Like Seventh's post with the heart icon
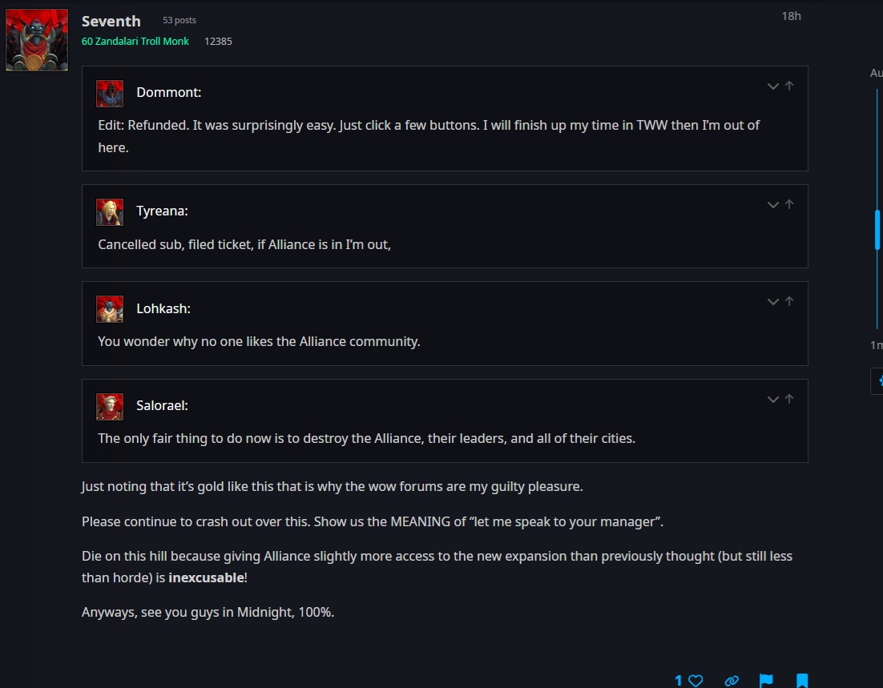 696,681
